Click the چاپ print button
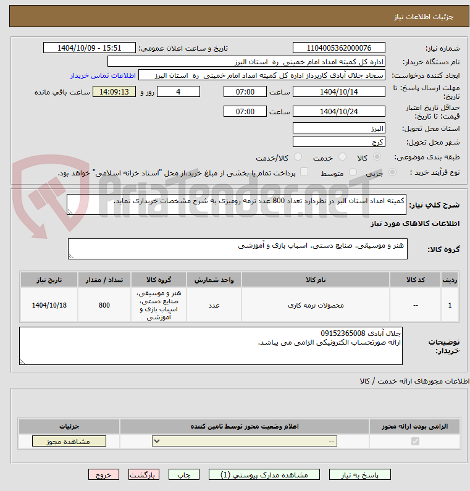Image resolution: width=470 pixels, height=491 pixels. [x=184, y=475]
